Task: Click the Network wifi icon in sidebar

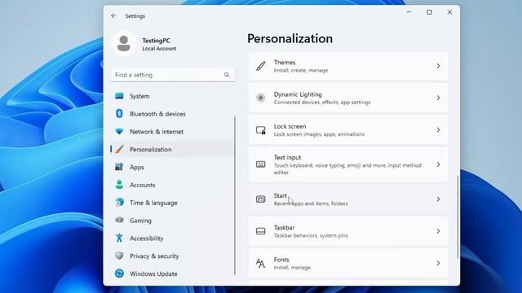Action: click(x=119, y=131)
